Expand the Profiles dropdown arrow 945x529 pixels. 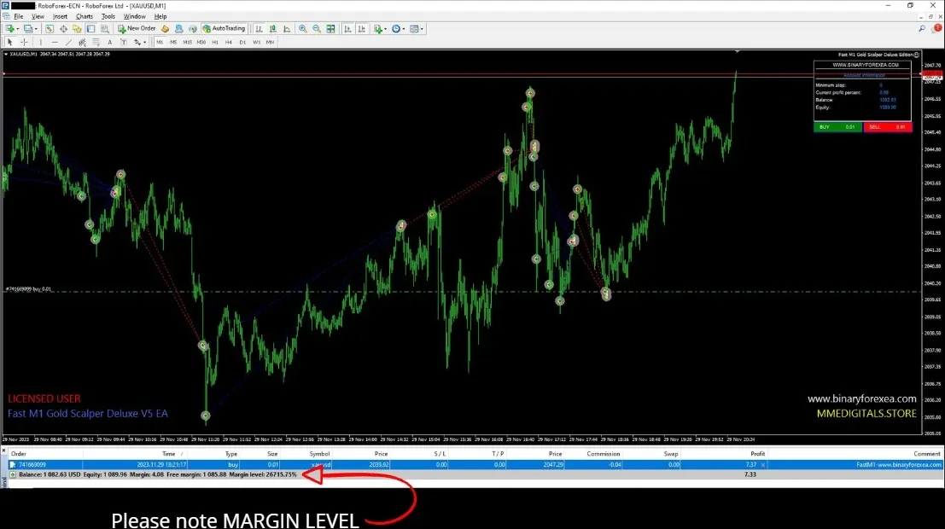click(x=36, y=29)
